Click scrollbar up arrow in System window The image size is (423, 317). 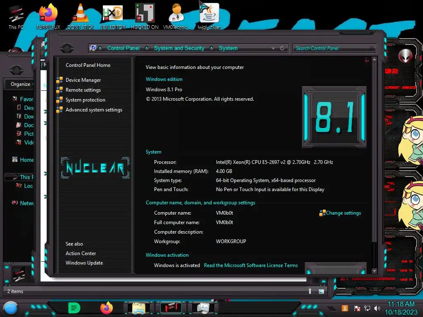pyautogui.click(x=374, y=59)
